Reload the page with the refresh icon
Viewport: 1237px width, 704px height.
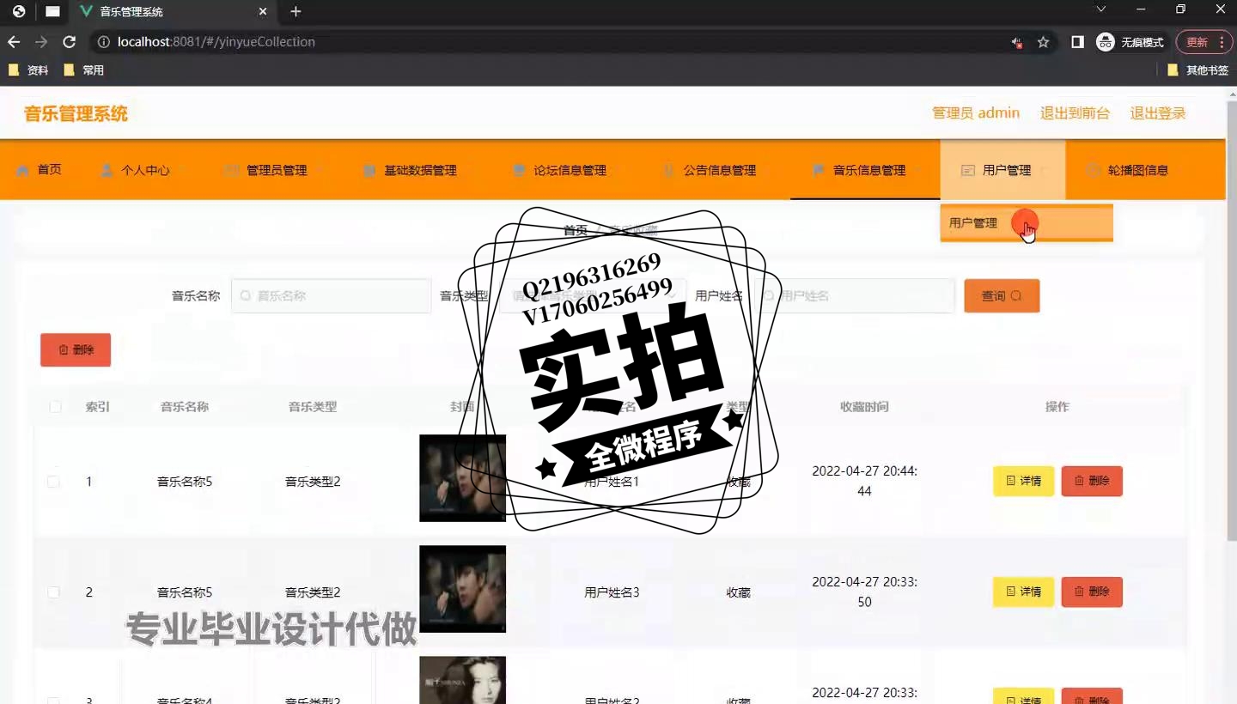(x=70, y=42)
